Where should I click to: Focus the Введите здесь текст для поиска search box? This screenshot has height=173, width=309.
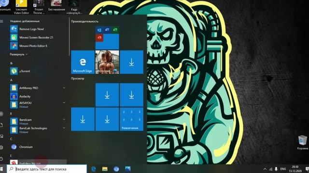(47, 169)
